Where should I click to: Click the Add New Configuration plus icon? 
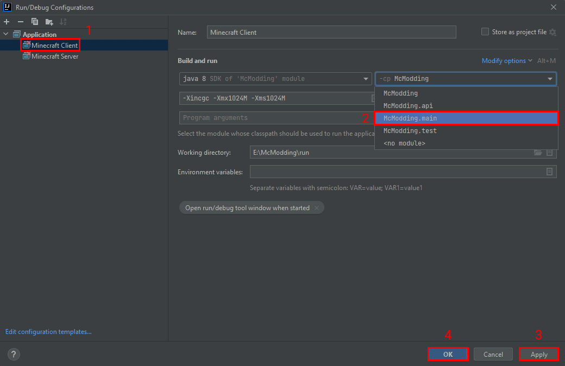(x=7, y=22)
